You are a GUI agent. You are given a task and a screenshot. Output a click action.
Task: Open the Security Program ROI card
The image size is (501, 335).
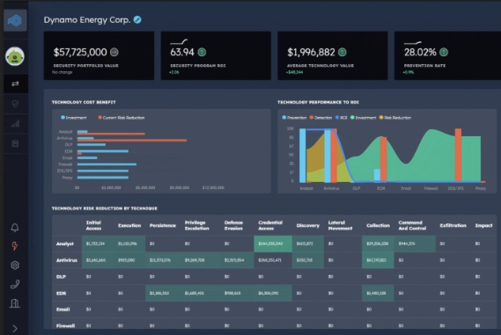(x=216, y=55)
